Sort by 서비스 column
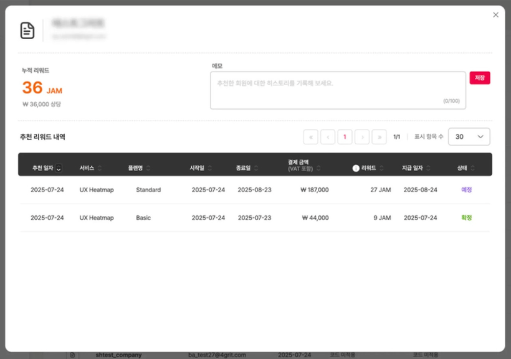The image size is (511, 359). [x=100, y=168]
